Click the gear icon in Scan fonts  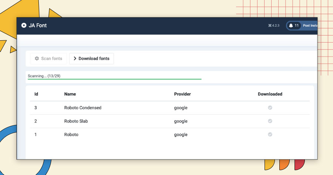[x=37, y=58]
